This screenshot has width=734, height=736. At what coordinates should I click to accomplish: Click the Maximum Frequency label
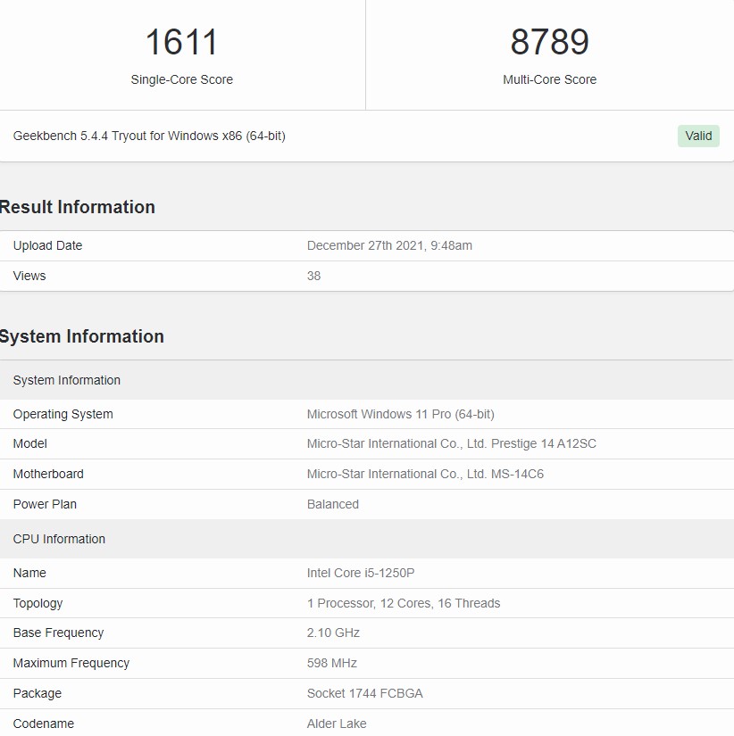pos(71,663)
